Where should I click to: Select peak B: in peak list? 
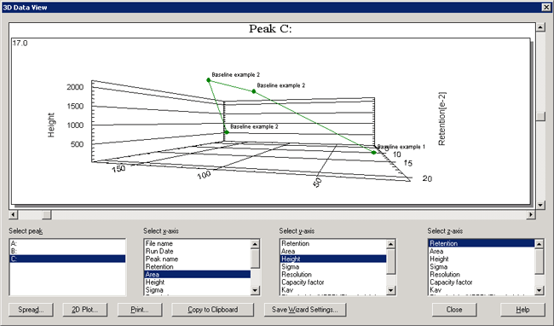[x=67, y=251]
